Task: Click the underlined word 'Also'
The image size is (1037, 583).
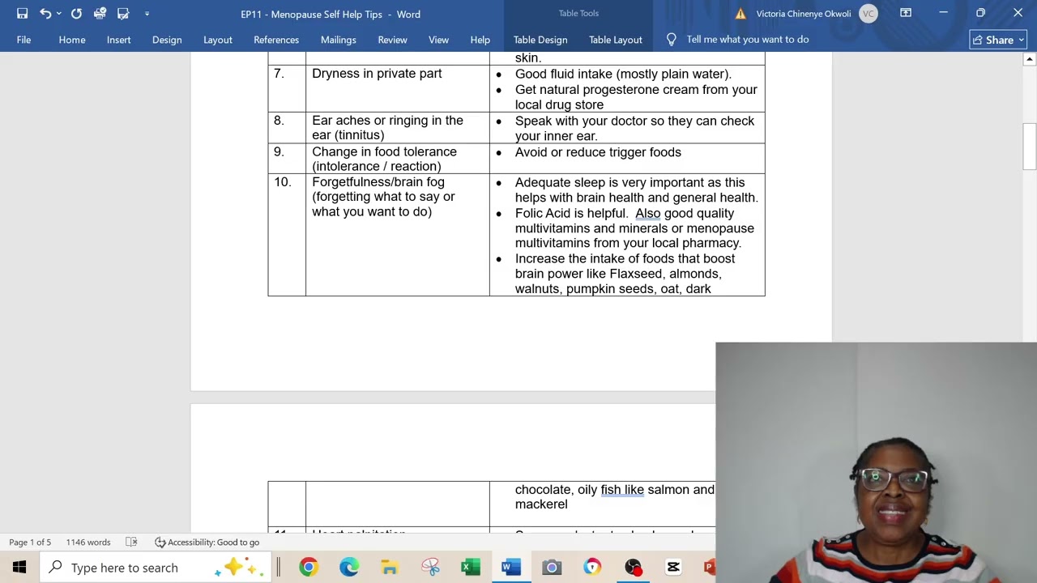Action: pos(648,213)
